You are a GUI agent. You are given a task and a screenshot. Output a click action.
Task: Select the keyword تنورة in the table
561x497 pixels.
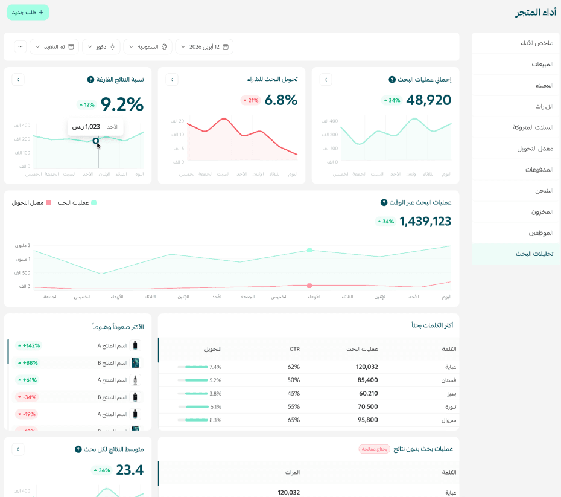[451, 407]
